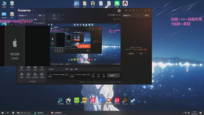Image resolution: width=204 pixels, height=115 pixels.
Task: Add a new scene with plus
Action: [x=44, y=20]
